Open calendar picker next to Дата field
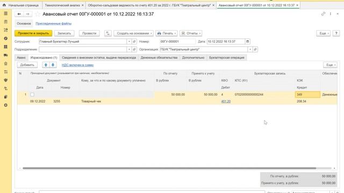 (x=247, y=41)
